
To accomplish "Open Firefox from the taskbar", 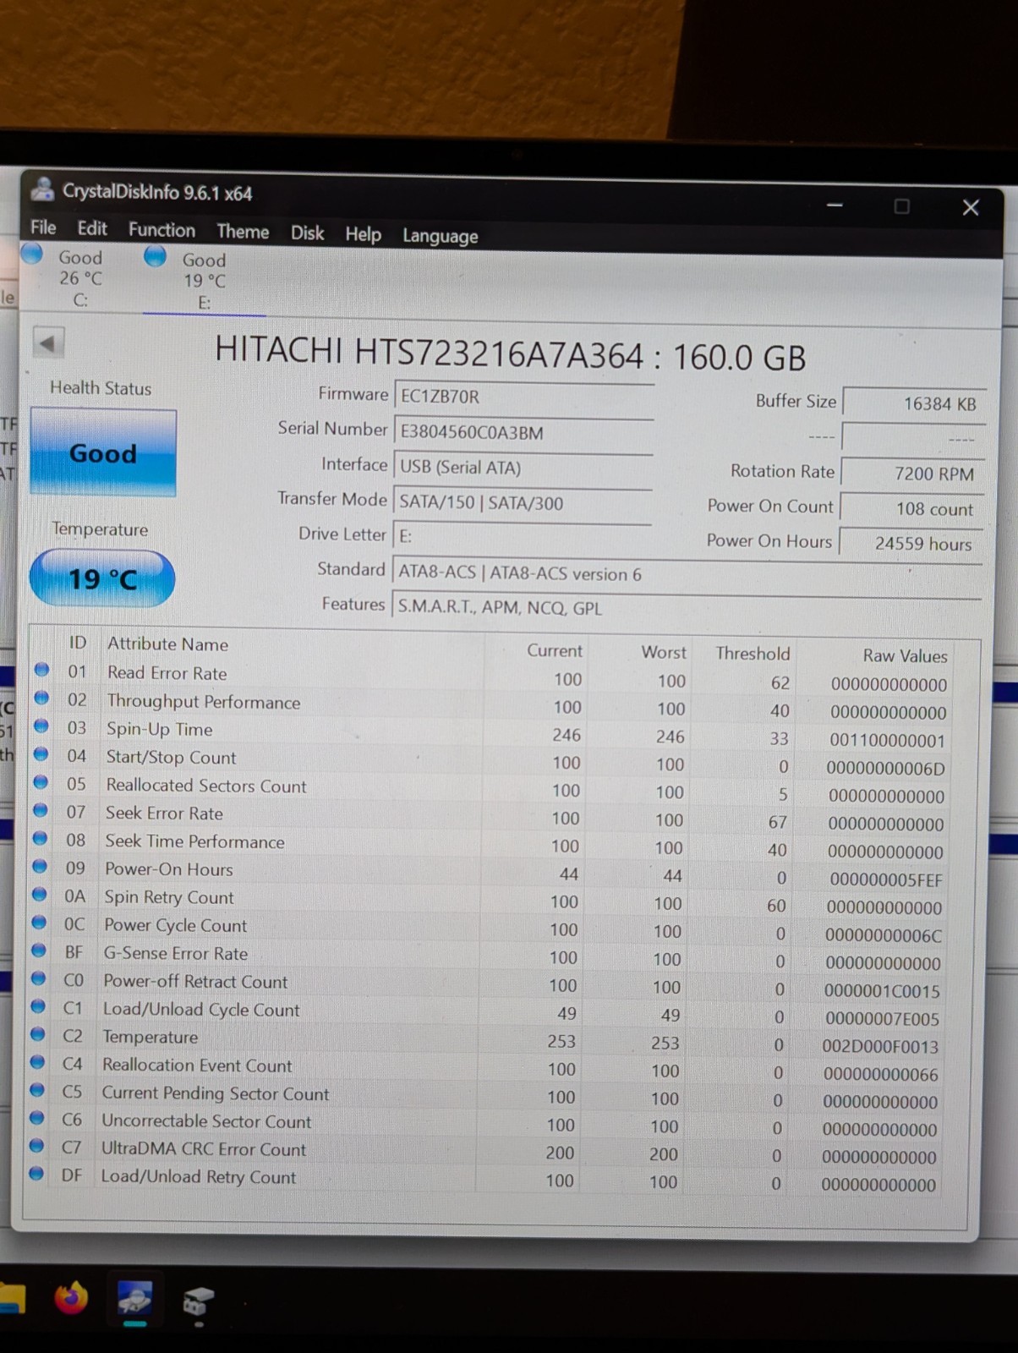I will 71,1297.
